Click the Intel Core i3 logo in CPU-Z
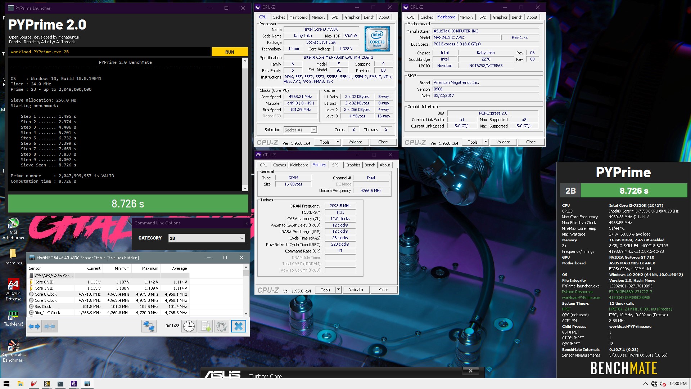Screen dimensions: 691x389 [377, 39]
